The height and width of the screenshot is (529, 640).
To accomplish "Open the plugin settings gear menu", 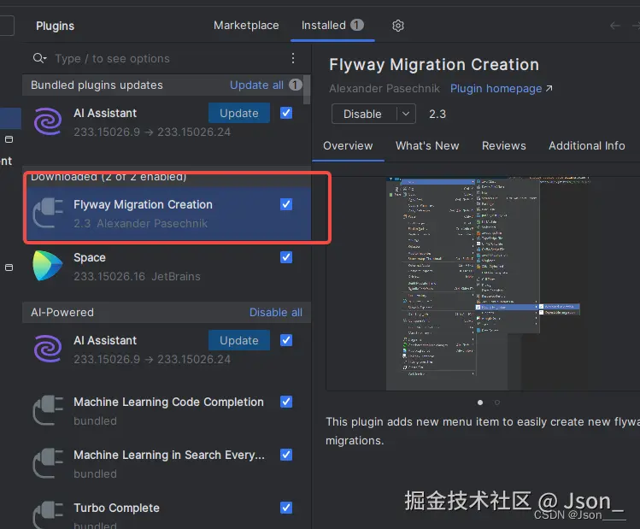I will (x=398, y=26).
